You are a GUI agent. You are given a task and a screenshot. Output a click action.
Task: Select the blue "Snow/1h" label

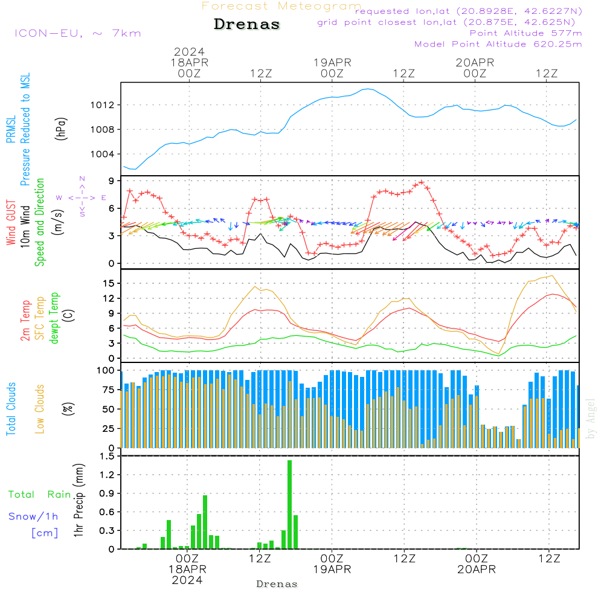[x=33, y=516]
